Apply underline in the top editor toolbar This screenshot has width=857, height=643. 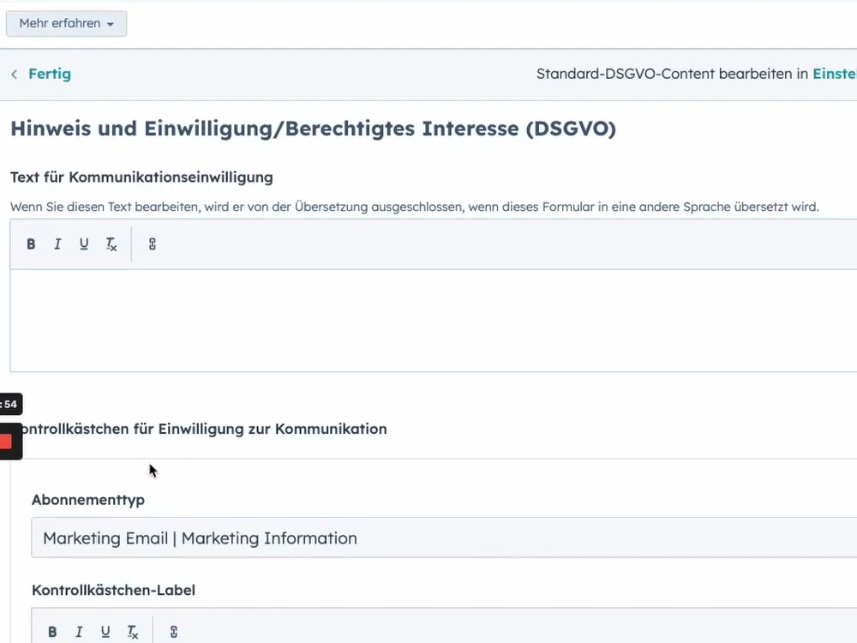point(83,243)
